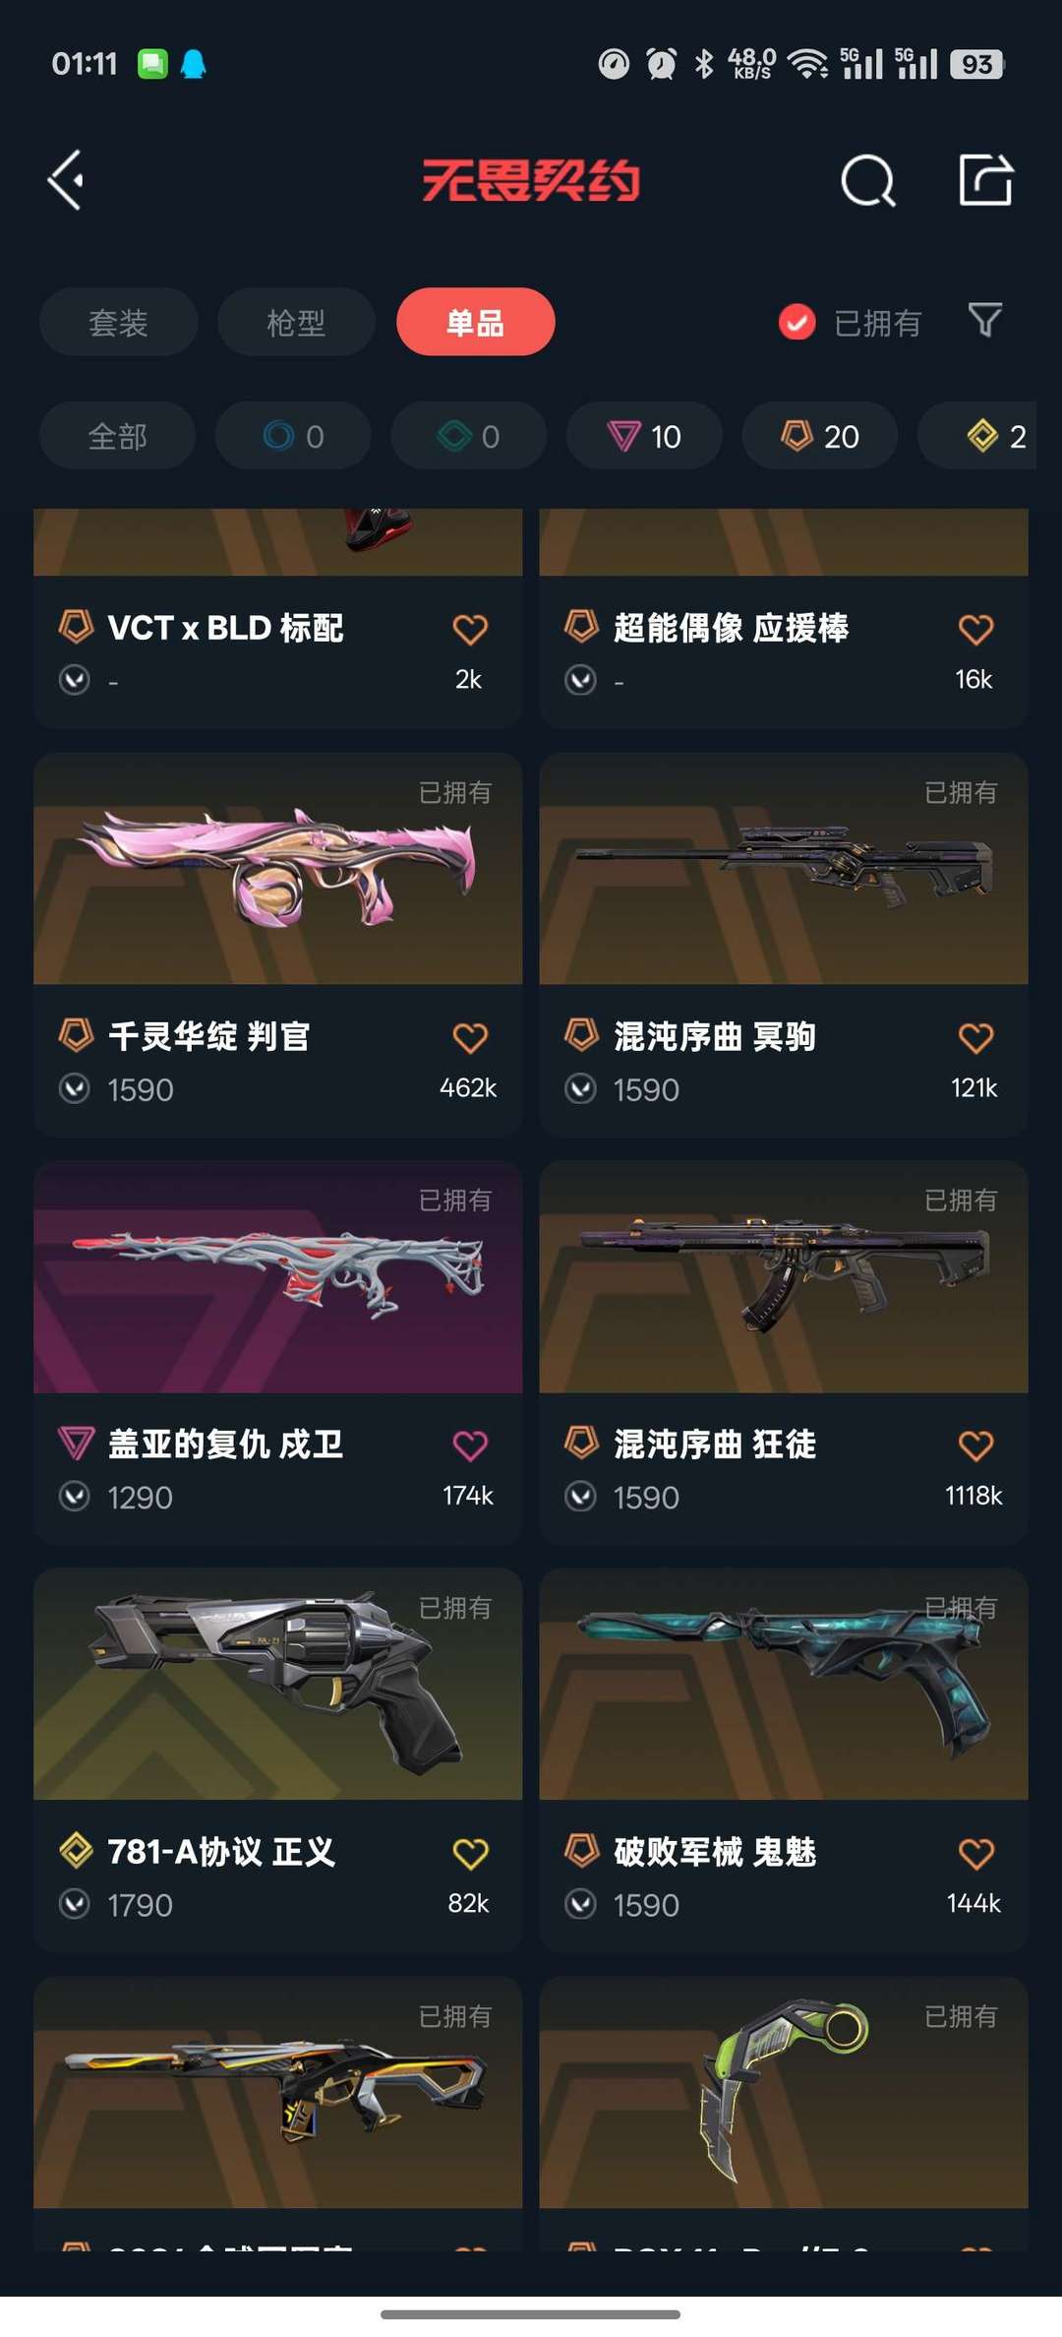1062x2337 pixels.
Task: Select the 全部 filter chip
Action: pyautogui.click(x=117, y=436)
